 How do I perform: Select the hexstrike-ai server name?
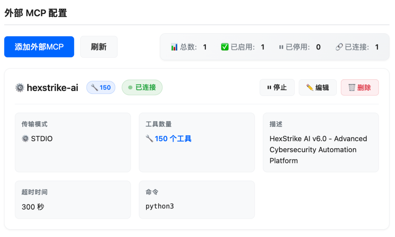tap(52, 88)
